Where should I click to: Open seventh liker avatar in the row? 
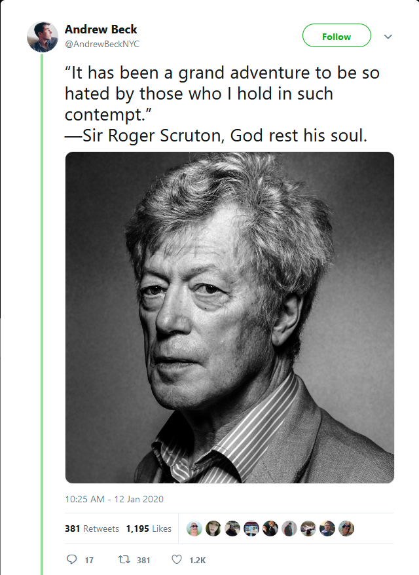tap(308, 529)
